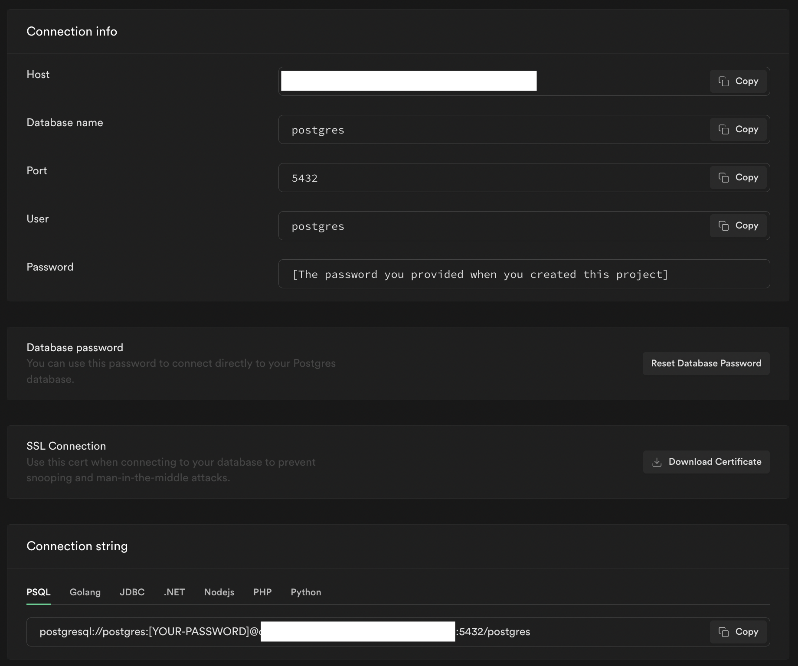
Task: Click the Connection string heading
Action: pos(77,546)
